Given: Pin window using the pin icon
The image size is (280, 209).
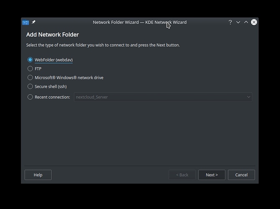Looking at the screenshot, I should coord(33,22).
